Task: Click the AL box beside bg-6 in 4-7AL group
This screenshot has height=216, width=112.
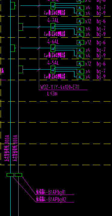Action: coord(80,21)
